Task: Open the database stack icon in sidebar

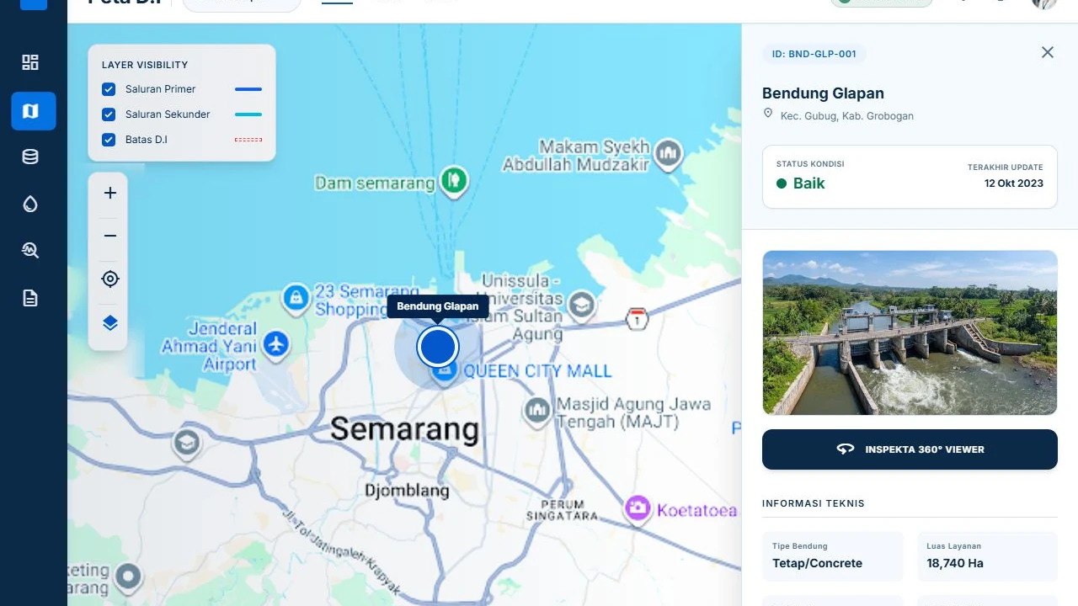Action: (x=30, y=157)
